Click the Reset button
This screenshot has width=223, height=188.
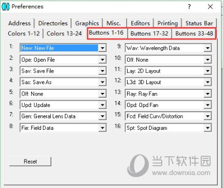pos(30,162)
